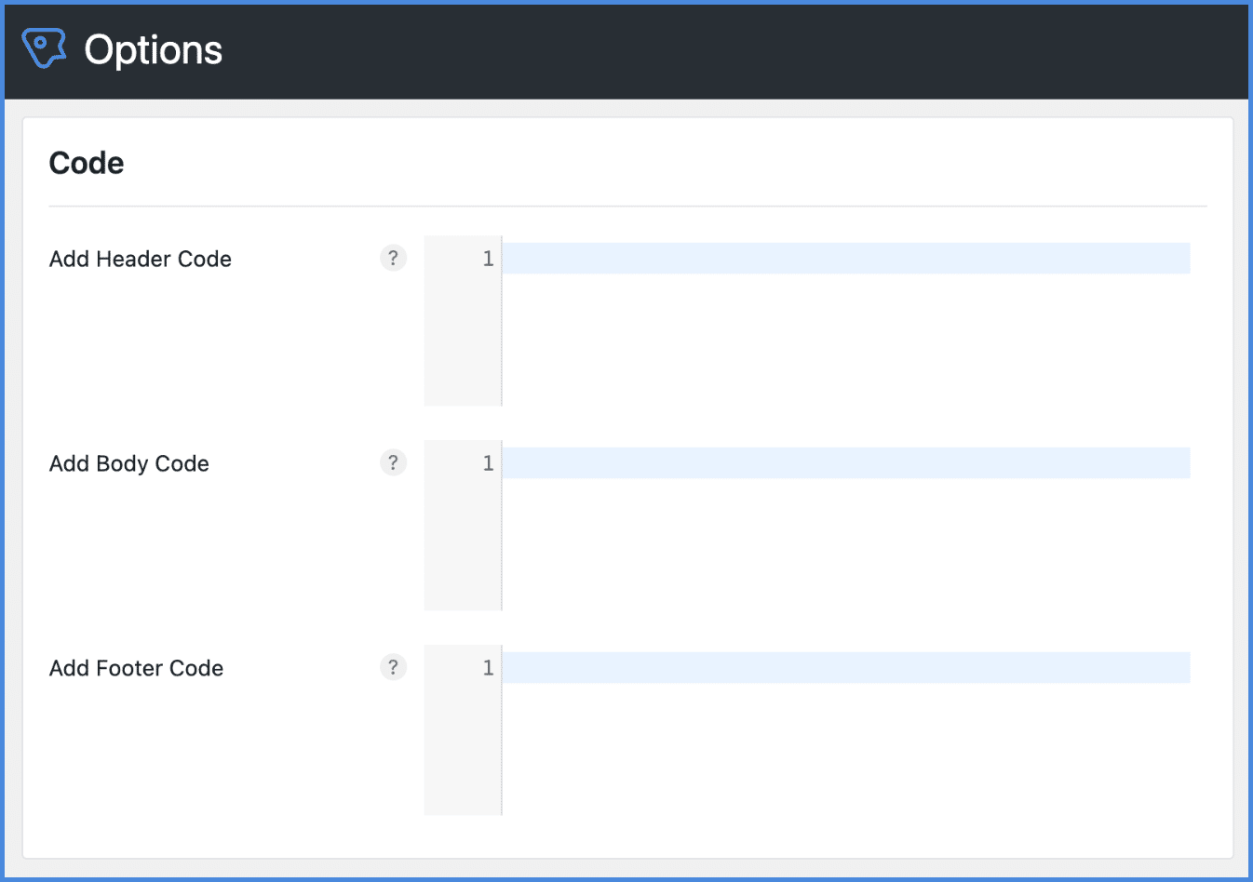Click the Add Header Code label
Viewport: 1253px width, 882px height.
pyautogui.click(x=140, y=259)
